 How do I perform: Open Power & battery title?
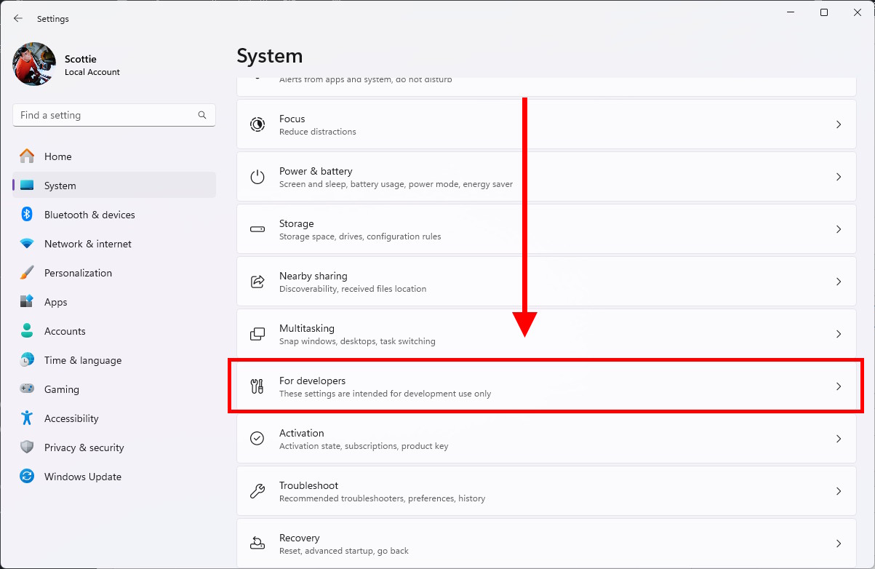[316, 171]
